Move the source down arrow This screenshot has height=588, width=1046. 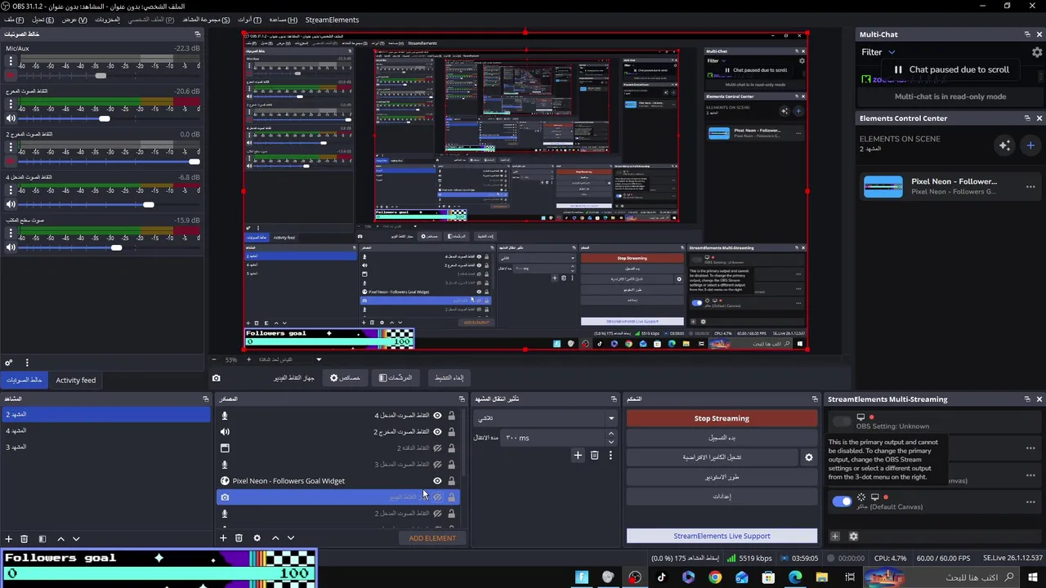pyautogui.click(x=291, y=538)
